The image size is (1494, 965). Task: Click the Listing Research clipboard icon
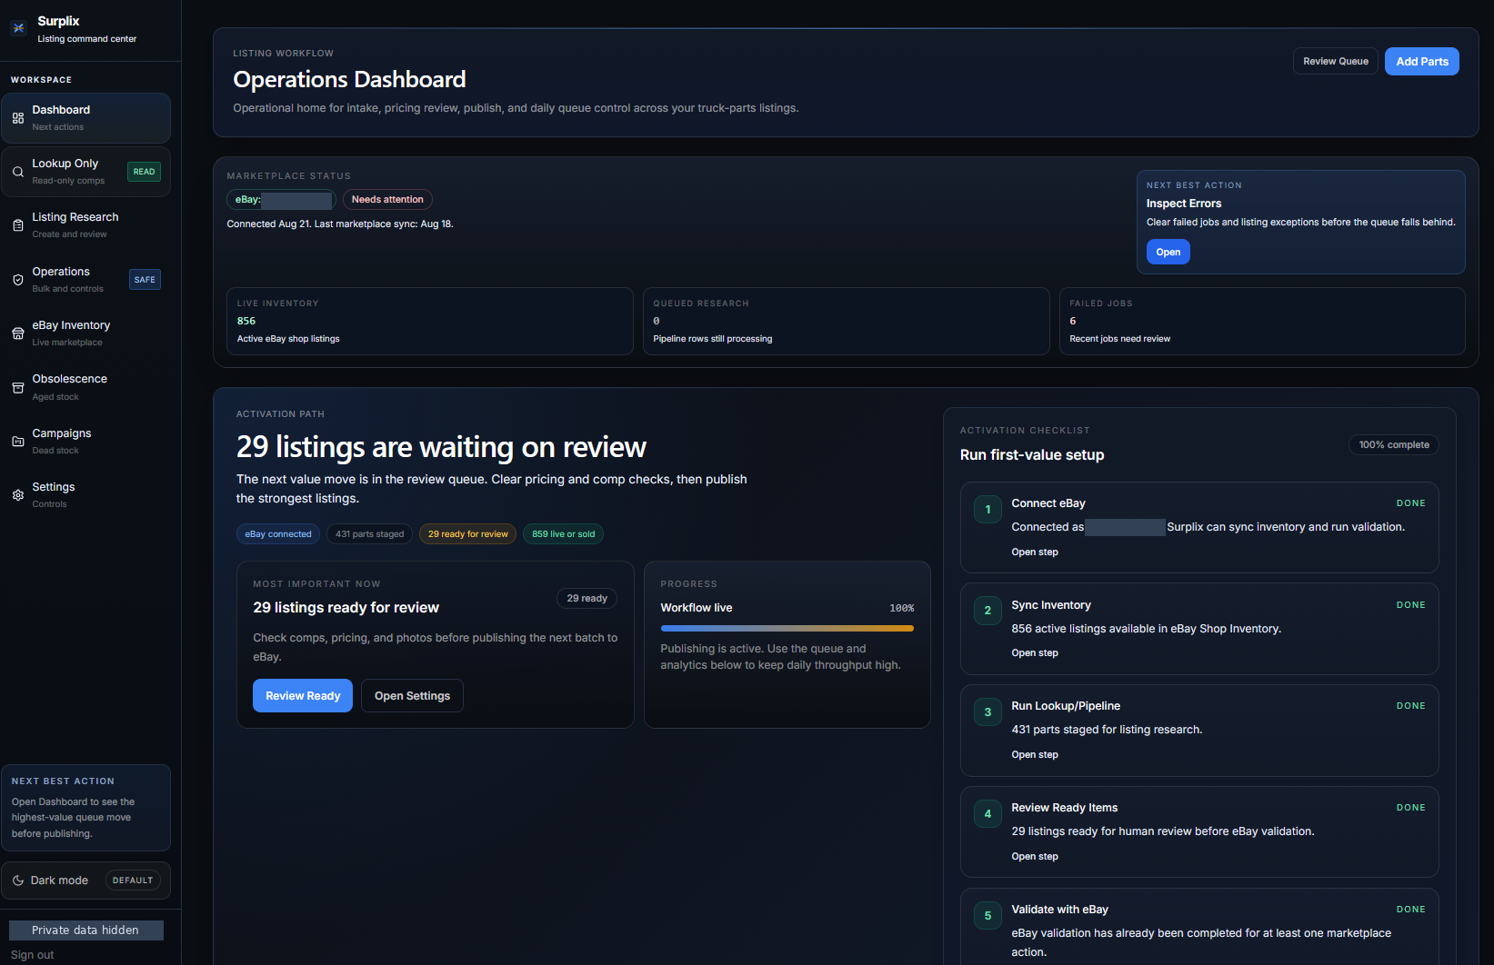(x=18, y=225)
